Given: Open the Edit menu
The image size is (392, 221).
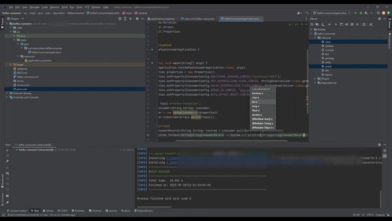Looking at the screenshot, I should (17, 7).
